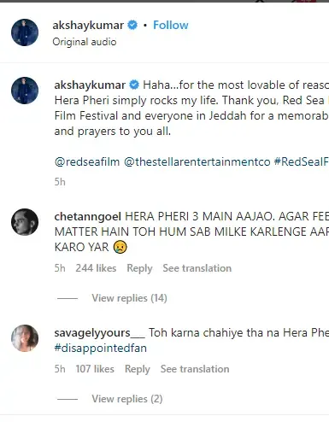Expand View replies (2) under savagelyyours___ comment

(127, 399)
